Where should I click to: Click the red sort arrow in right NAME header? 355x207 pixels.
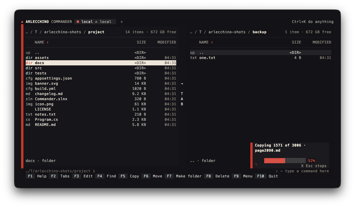[x=212, y=42]
